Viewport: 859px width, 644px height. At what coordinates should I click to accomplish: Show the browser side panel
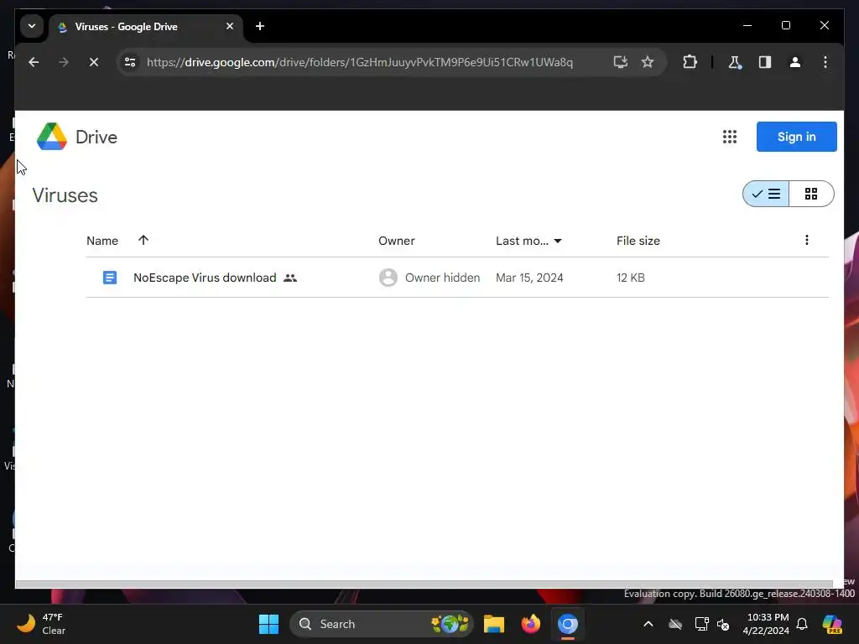point(765,62)
